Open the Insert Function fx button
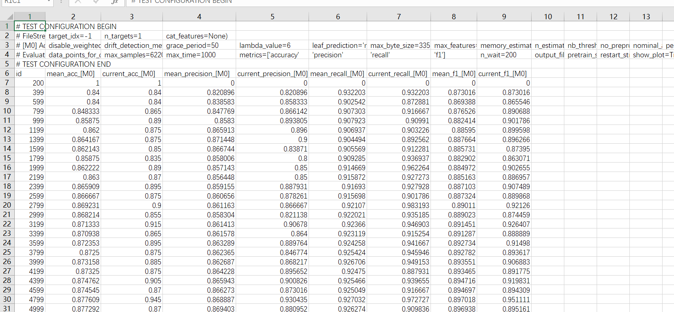Screen dimensions: 674x312 115,2
